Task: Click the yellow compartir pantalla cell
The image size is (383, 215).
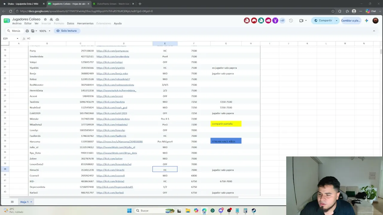Action: coord(226,124)
